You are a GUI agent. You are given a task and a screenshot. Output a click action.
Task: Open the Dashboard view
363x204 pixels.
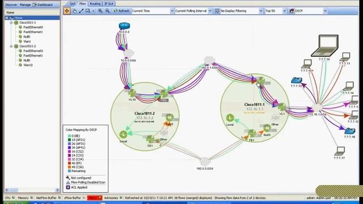(x=43, y=5)
